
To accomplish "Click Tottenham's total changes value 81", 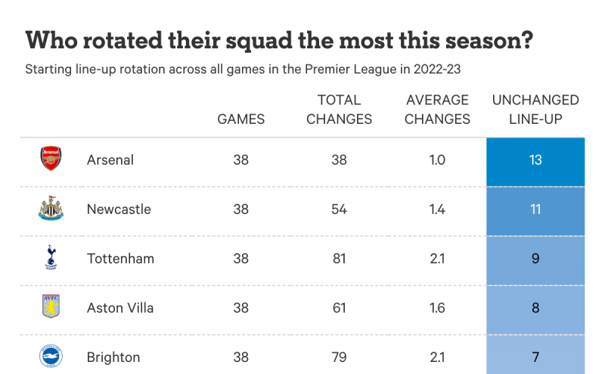I will [x=339, y=258].
